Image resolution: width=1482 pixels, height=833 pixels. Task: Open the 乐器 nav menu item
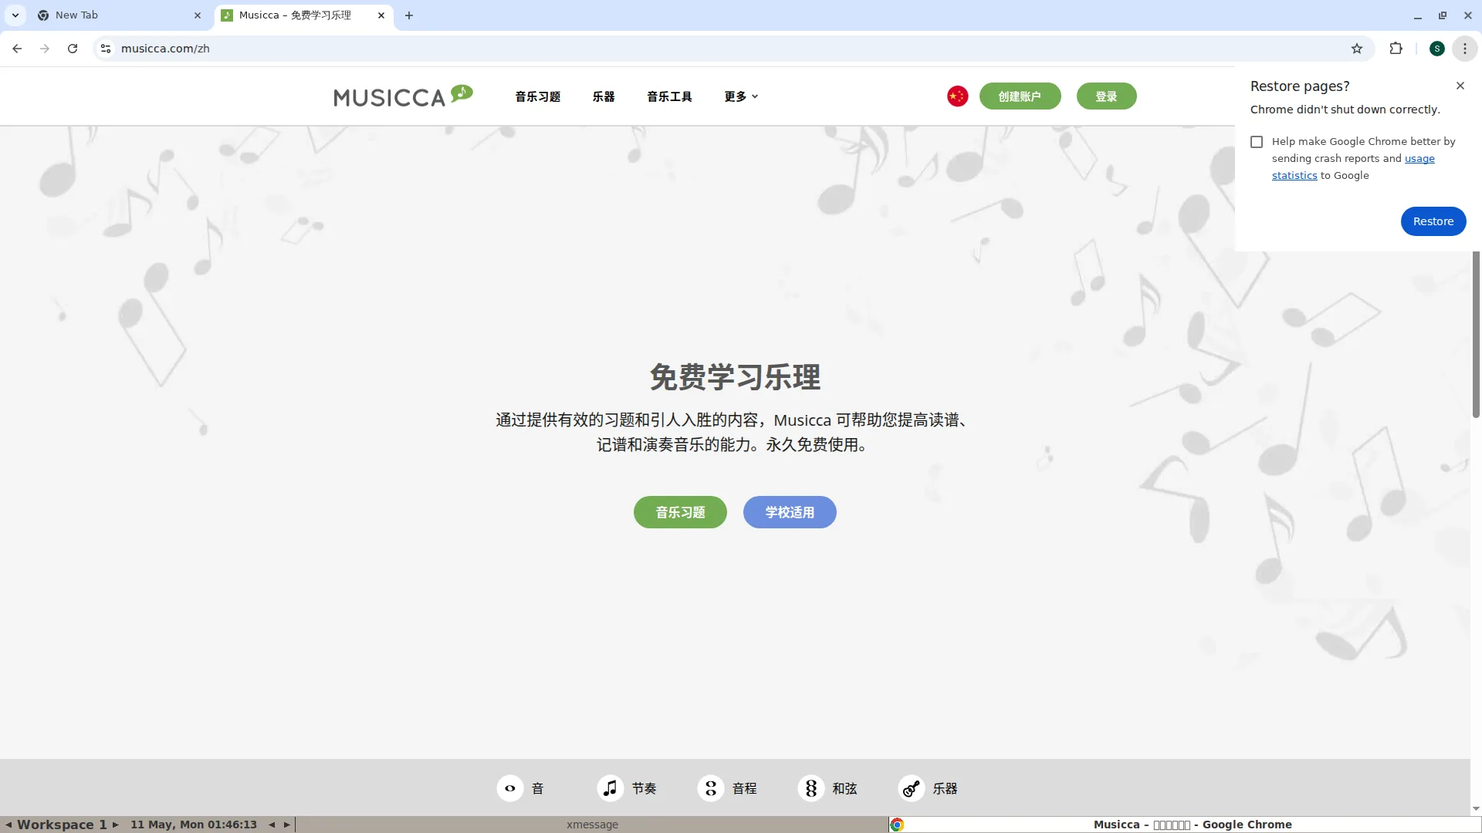604,96
